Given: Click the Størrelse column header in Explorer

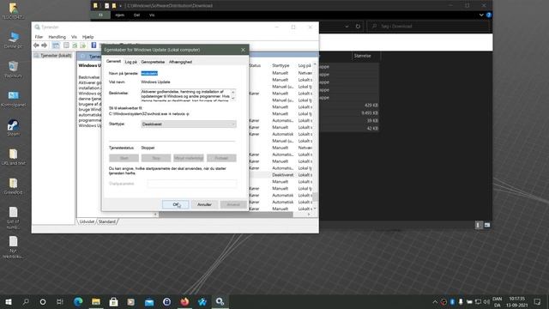Looking at the screenshot, I should pos(362,56).
